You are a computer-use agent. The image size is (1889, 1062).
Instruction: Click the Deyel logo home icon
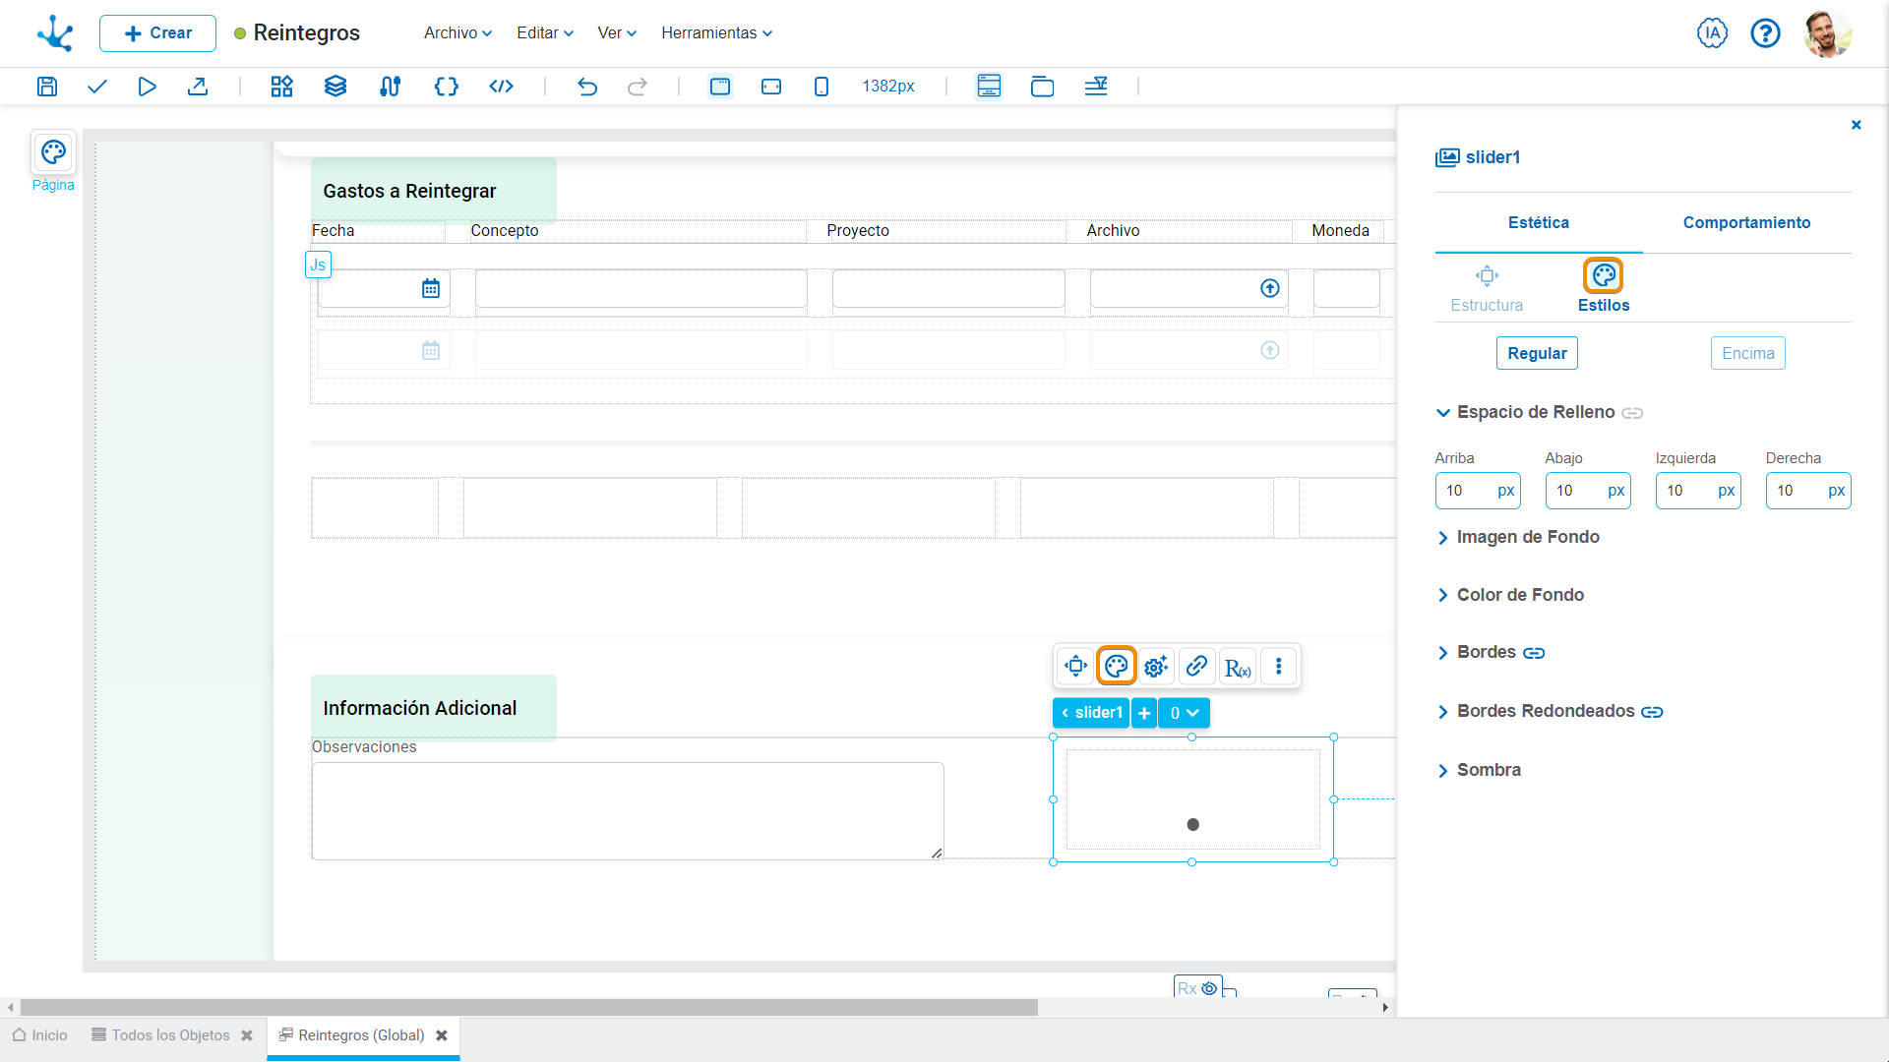(x=55, y=33)
